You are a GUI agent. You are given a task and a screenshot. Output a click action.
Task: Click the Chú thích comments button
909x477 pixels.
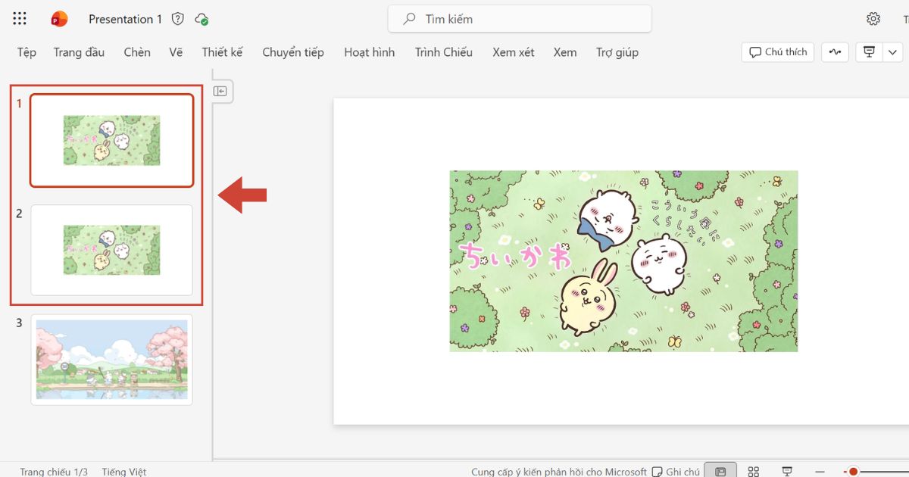(x=778, y=52)
